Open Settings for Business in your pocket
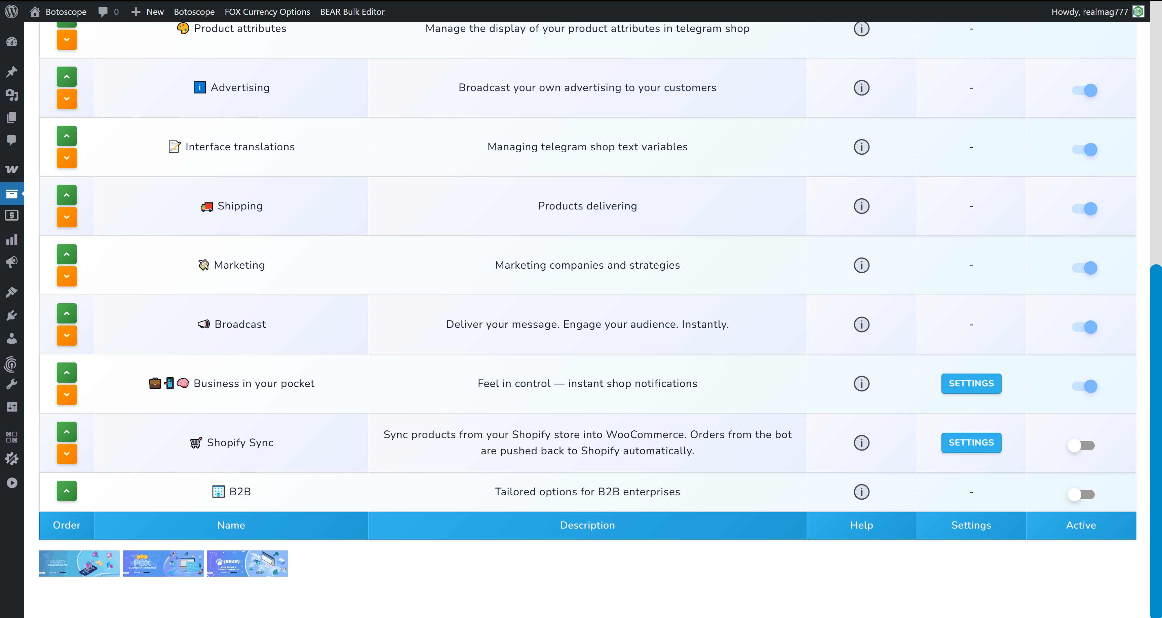Viewport: 1162px width, 618px height. (971, 383)
